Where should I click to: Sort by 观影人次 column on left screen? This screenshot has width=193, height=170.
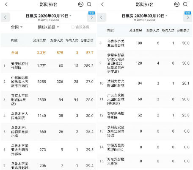[x=57, y=40]
